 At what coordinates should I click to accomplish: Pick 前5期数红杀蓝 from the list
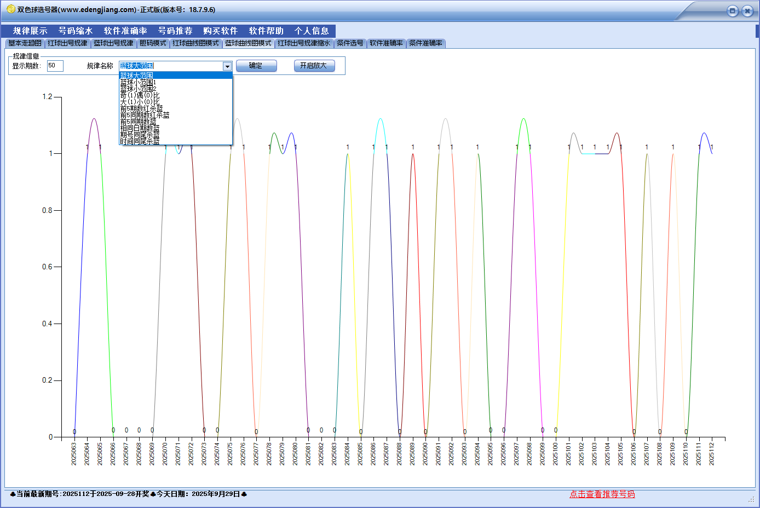click(x=141, y=108)
